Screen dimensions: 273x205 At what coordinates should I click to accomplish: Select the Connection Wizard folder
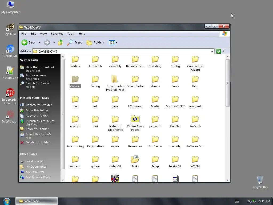tap(195, 64)
